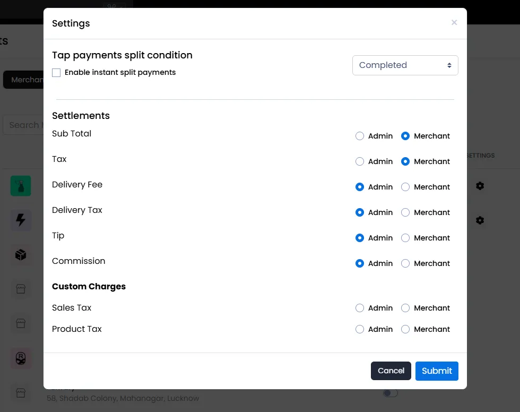Viewport: 520px width, 412px height.
Task: Click the "58, Shadab Colony, Mahanagar, Lucknow" address
Action: 123,398
